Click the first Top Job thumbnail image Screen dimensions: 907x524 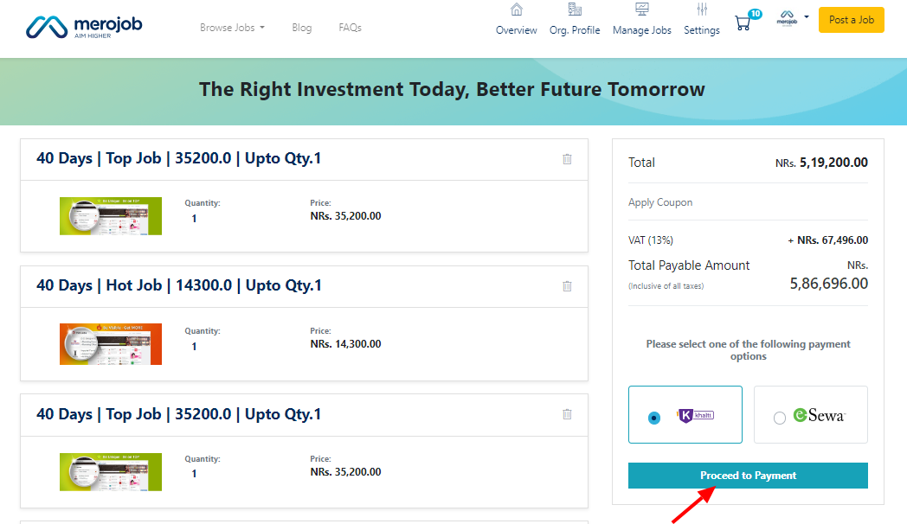point(111,216)
